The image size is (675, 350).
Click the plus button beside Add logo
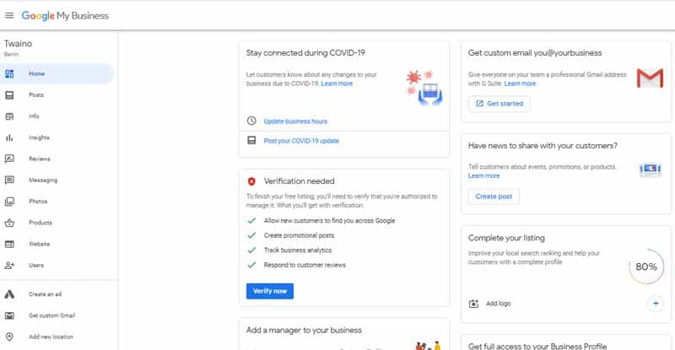[x=656, y=304]
